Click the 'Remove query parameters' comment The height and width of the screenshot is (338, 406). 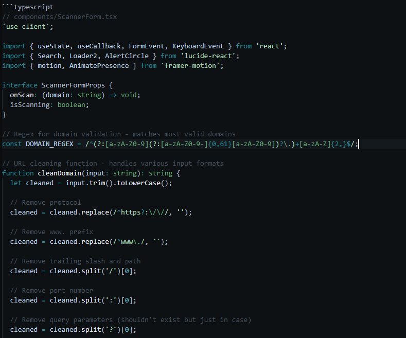pyautogui.click(x=131, y=320)
